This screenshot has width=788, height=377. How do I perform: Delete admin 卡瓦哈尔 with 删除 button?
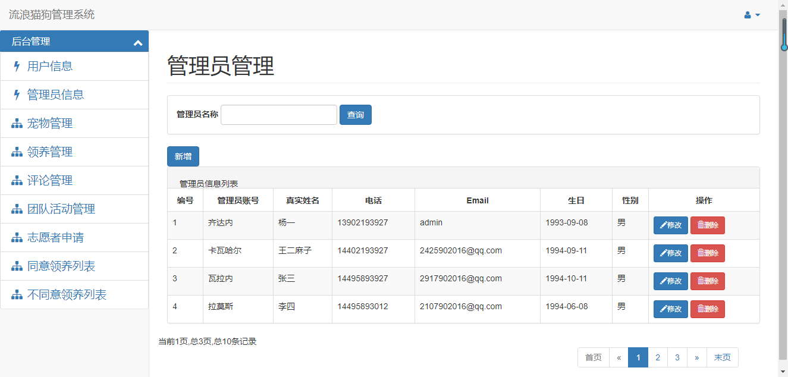point(708,253)
